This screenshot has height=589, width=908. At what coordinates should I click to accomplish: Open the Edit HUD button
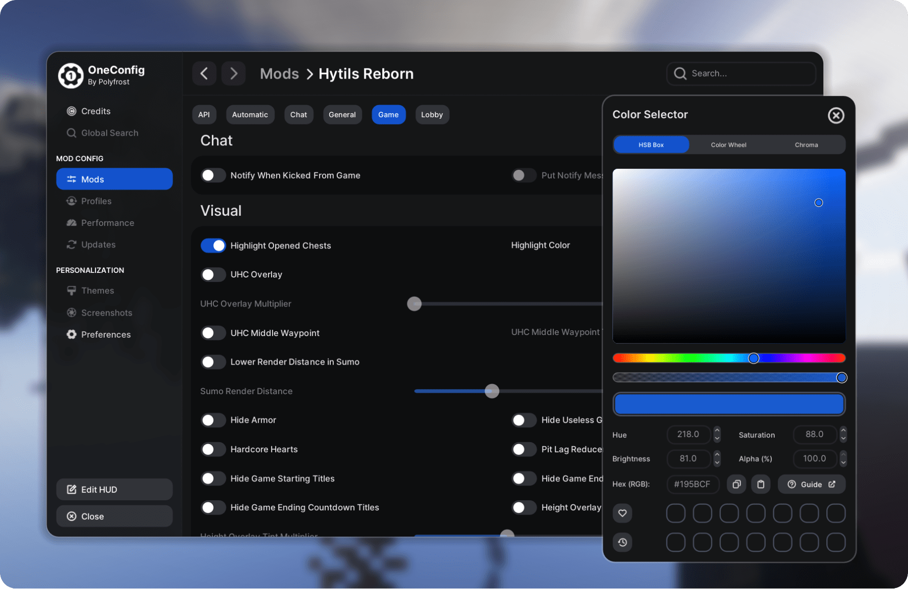[114, 490]
